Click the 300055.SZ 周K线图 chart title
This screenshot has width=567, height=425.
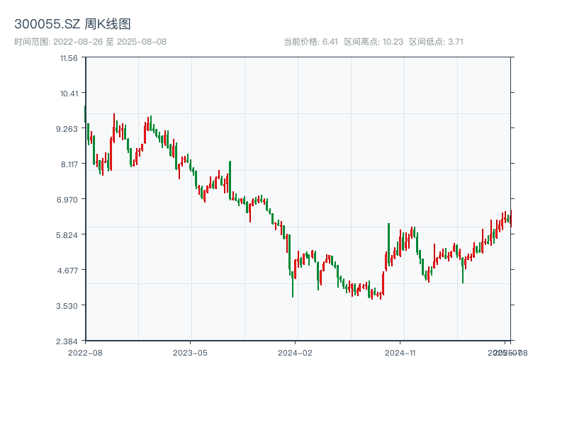click(72, 25)
